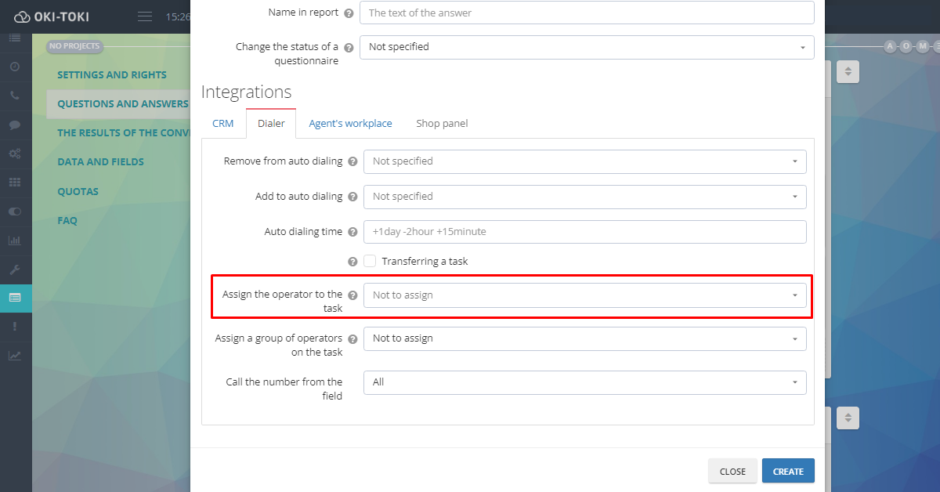Switch to the CRM tab
Image resolution: width=940 pixels, height=492 pixels.
(223, 124)
